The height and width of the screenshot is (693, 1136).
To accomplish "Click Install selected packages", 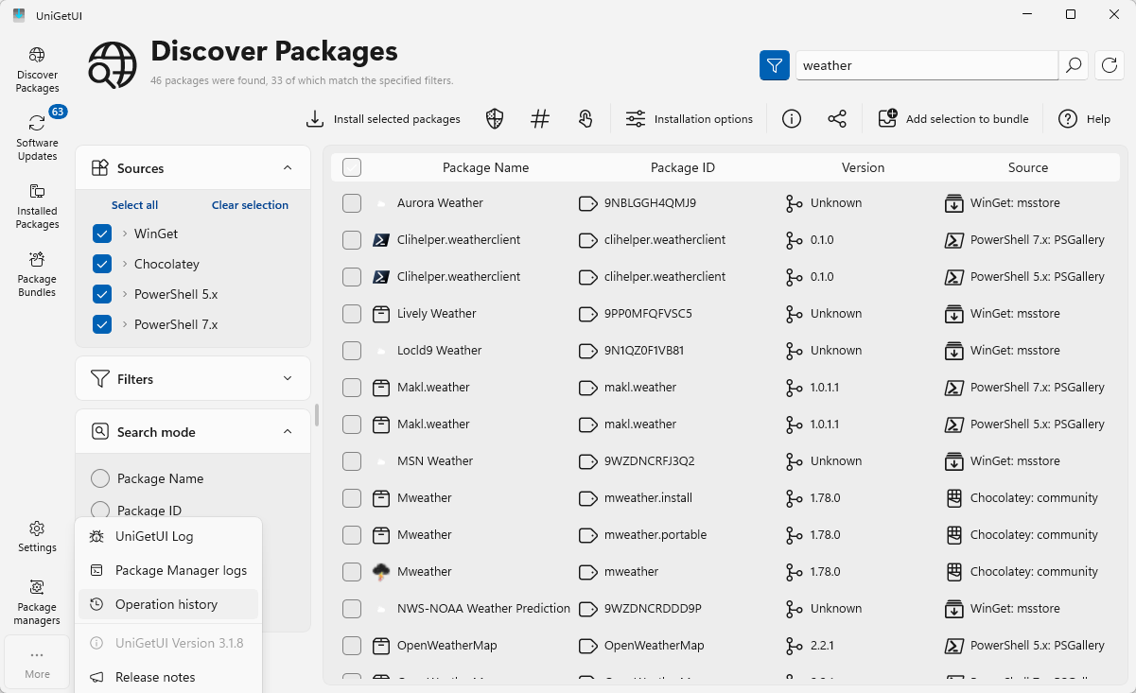I will pyautogui.click(x=382, y=118).
